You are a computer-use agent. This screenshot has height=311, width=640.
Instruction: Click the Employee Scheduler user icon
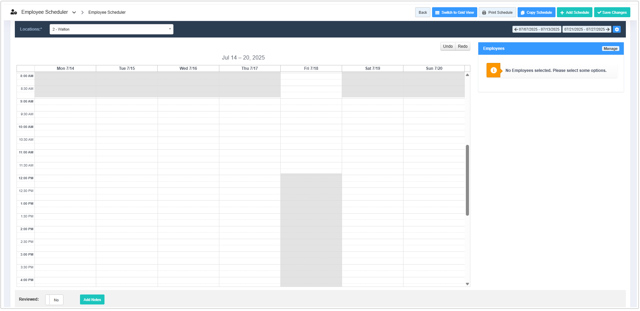(14, 12)
